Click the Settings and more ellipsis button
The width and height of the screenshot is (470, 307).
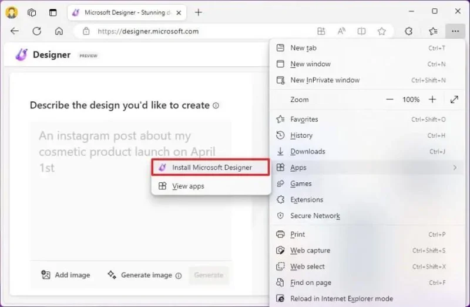point(455,31)
